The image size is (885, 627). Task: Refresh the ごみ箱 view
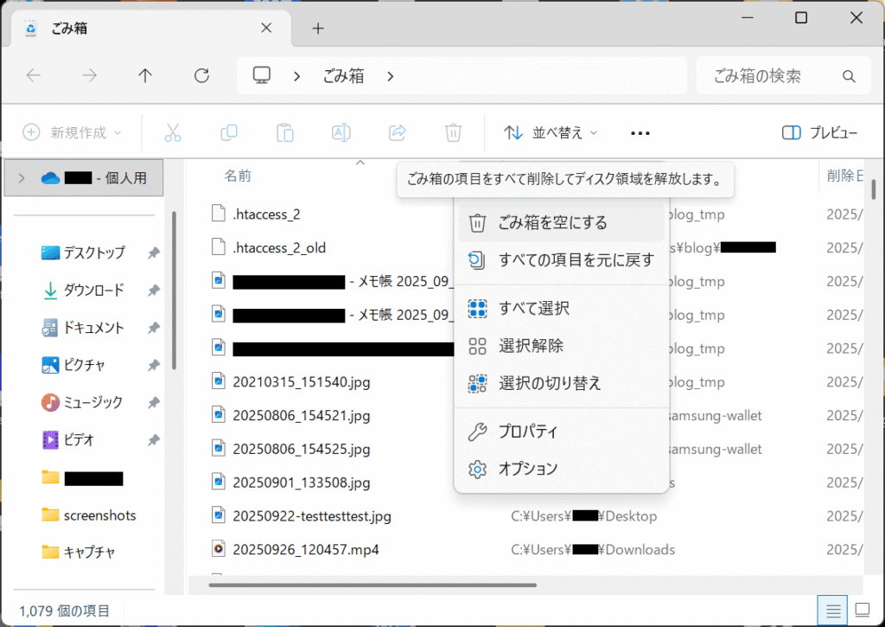pos(201,76)
